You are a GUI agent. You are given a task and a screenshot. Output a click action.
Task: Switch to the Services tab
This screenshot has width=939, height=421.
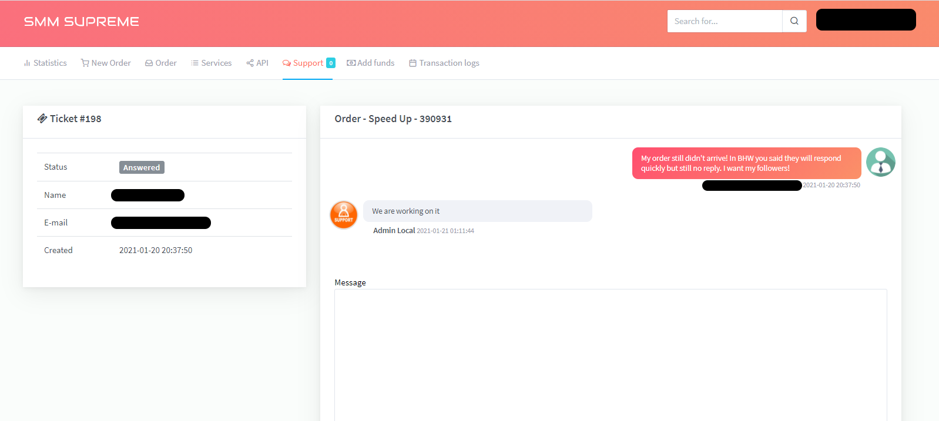(x=211, y=63)
